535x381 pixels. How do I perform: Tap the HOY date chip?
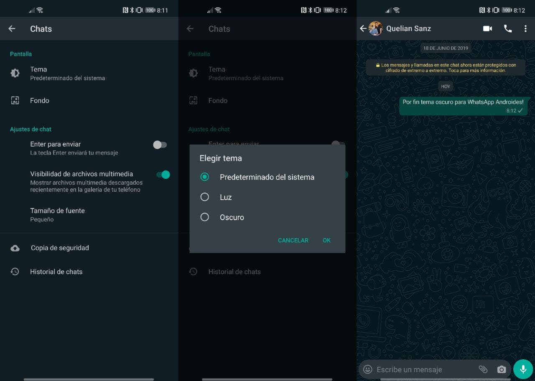click(x=446, y=86)
